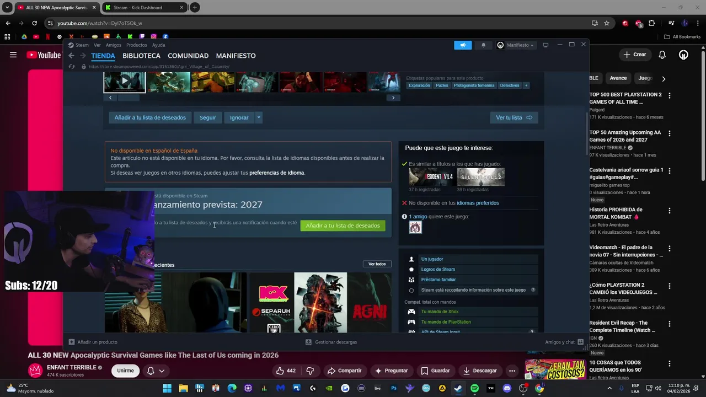
Task: Open Amigos y chat in Steam
Action: click(x=564, y=342)
